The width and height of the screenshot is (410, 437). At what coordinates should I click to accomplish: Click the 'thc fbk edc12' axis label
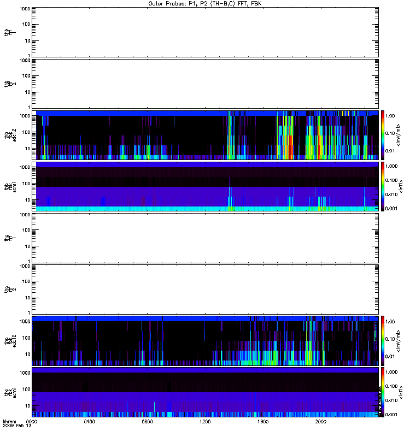10,340
